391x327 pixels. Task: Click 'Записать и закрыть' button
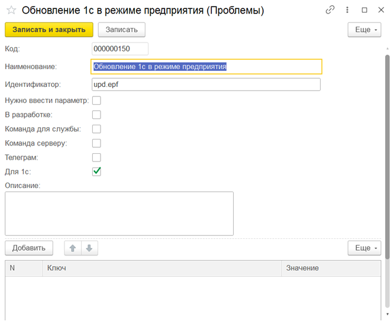pyautogui.click(x=49, y=30)
